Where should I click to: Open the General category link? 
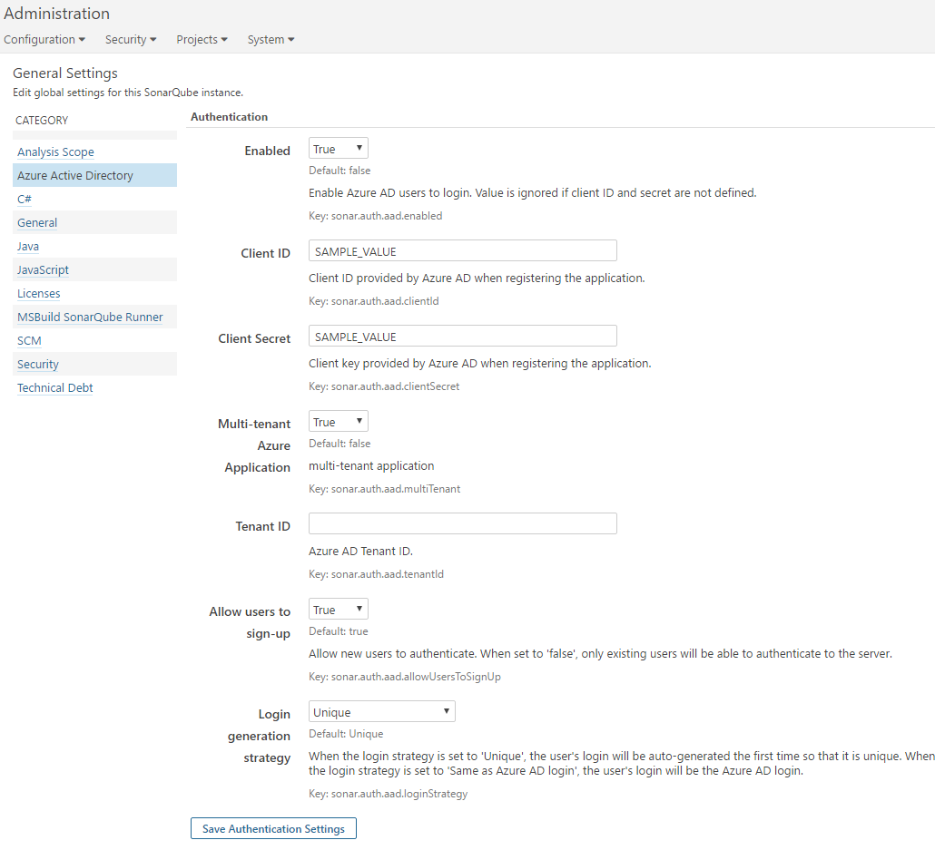37,223
